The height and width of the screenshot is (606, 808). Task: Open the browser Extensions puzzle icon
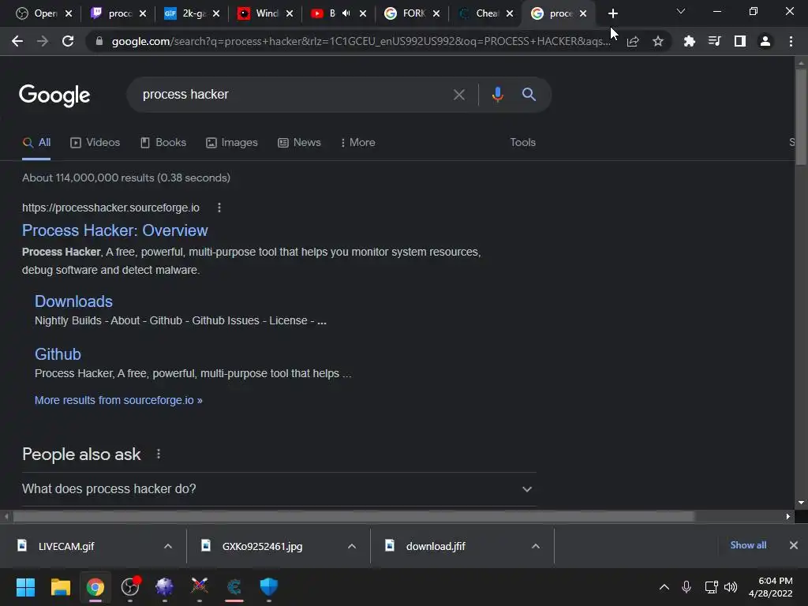click(689, 41)
